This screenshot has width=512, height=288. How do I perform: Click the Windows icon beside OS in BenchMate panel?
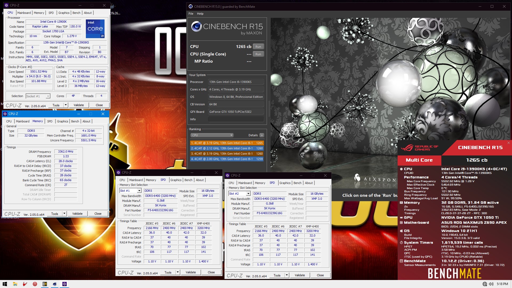(401, 231)
